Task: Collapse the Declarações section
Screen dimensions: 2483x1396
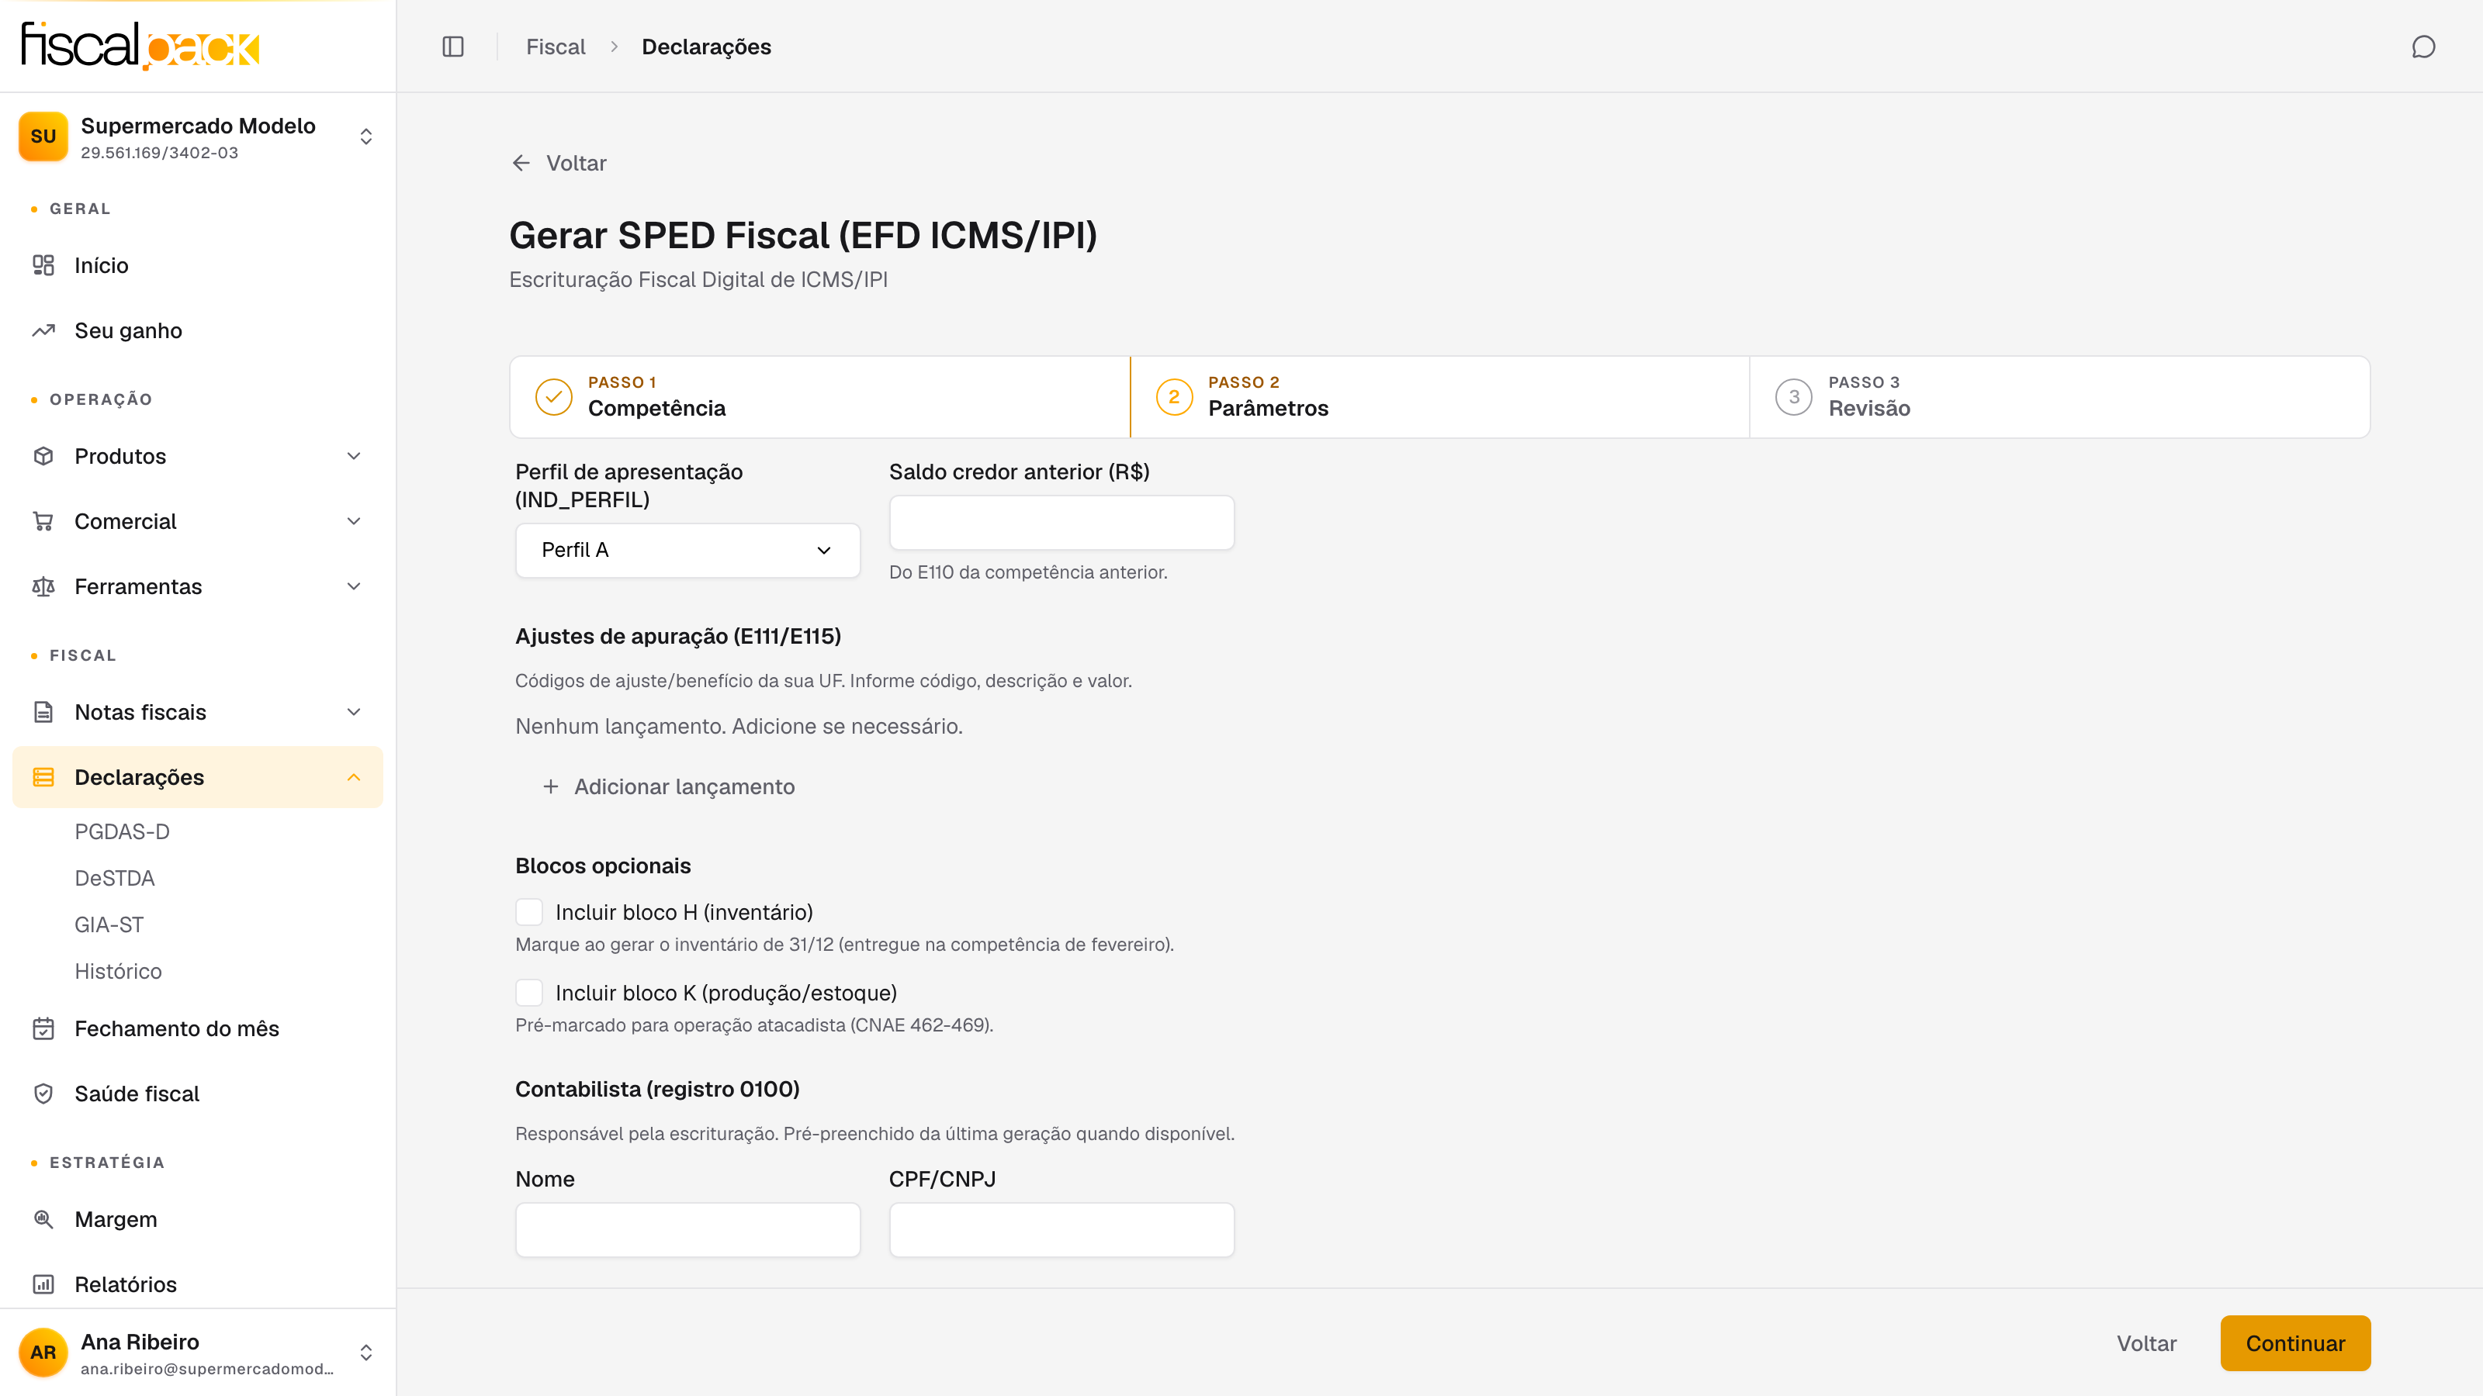Action: click(x=198, y=776)
